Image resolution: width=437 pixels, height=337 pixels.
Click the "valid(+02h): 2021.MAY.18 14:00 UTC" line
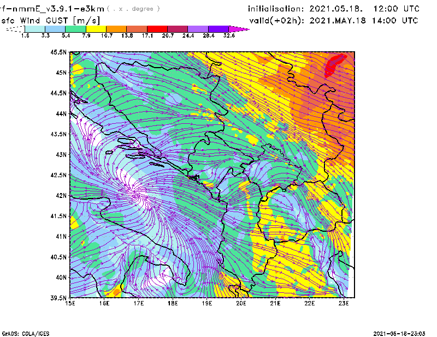tap(334, 21)
